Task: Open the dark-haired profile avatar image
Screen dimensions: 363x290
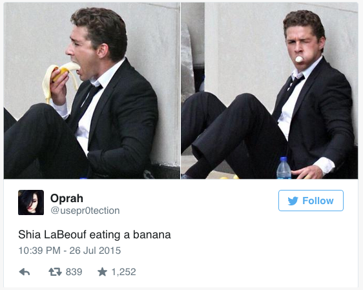Action: [31, 203]
